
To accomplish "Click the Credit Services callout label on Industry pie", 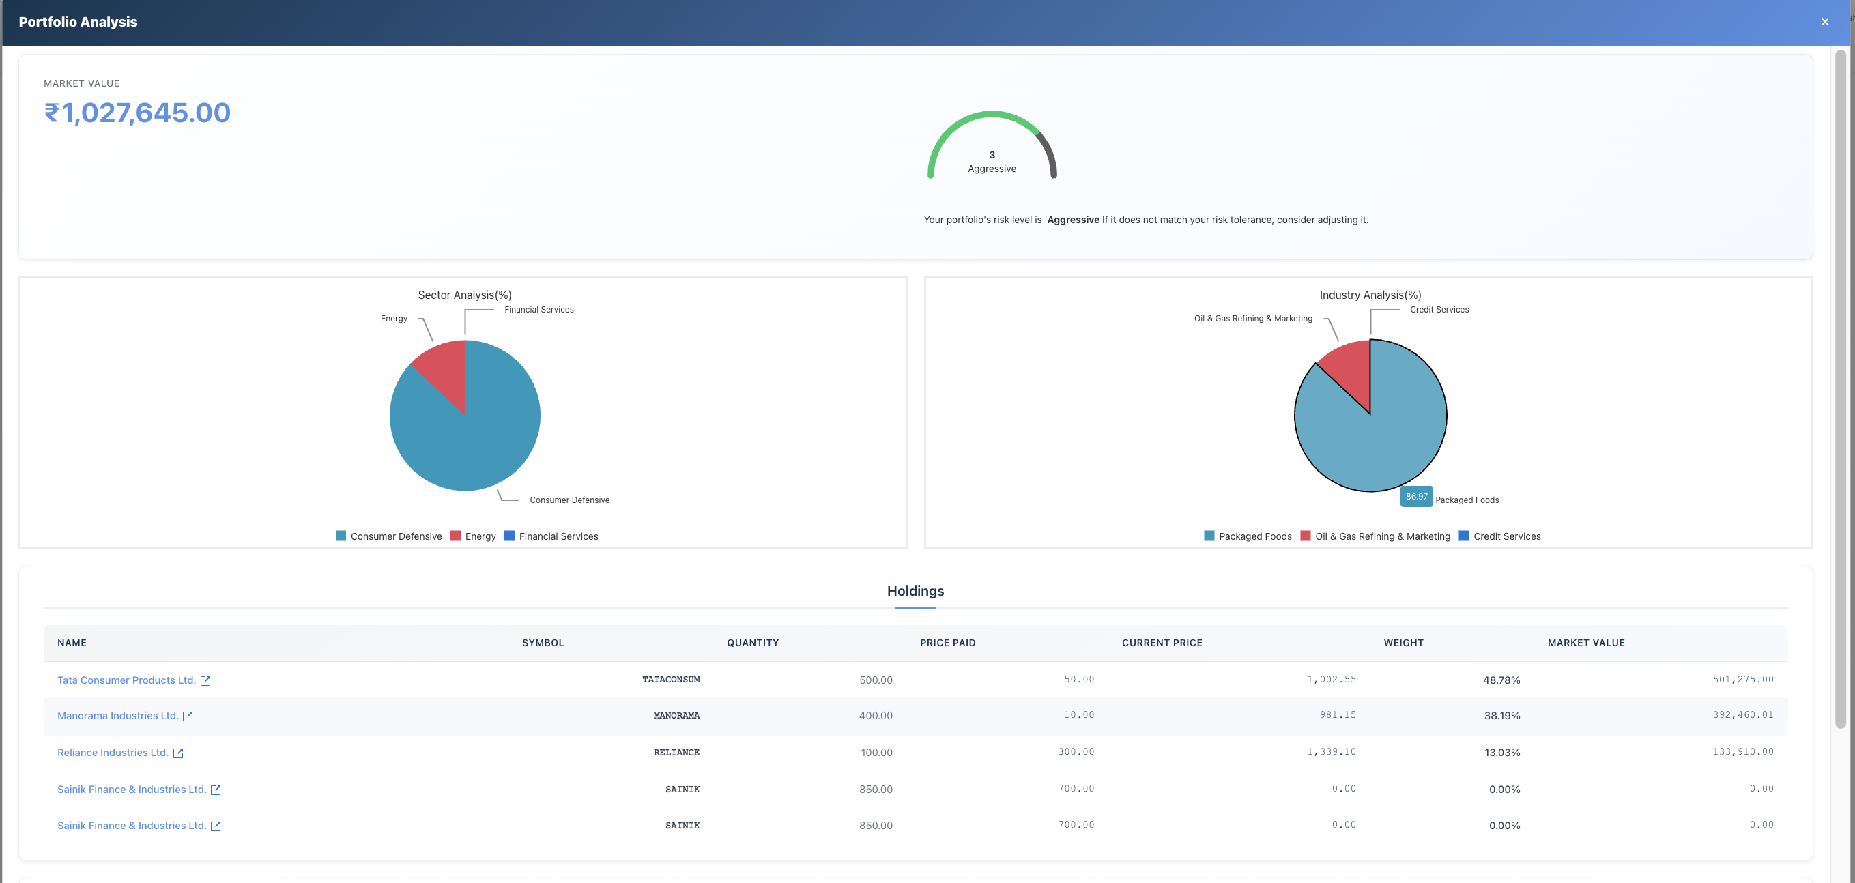I will pos(1439,309).
